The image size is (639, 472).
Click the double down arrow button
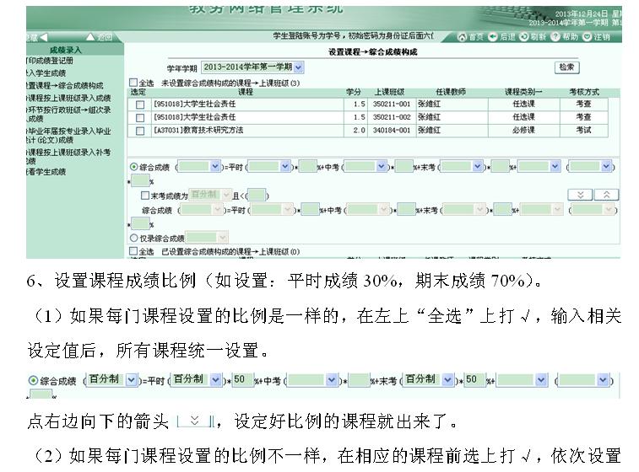(x=578, y=195)
